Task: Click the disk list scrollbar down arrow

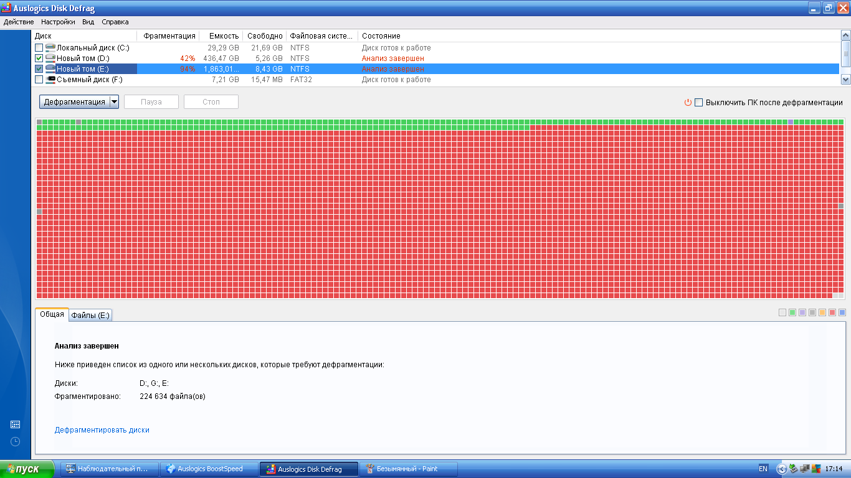Action: (x=845, y=80)
